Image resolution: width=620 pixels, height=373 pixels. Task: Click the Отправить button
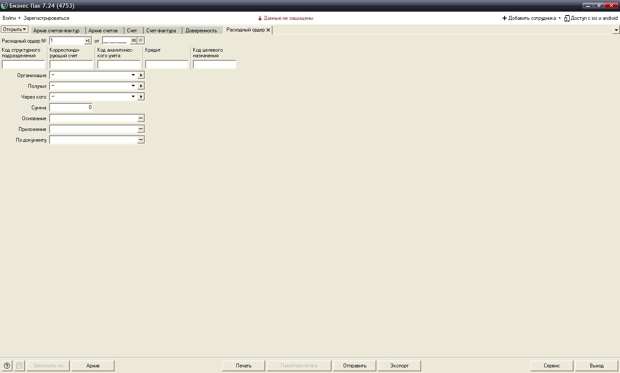coord(355,366)
